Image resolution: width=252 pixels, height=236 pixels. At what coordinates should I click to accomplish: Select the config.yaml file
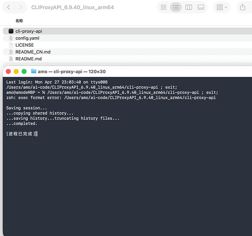pyautogui.click(x=127, y=38)
